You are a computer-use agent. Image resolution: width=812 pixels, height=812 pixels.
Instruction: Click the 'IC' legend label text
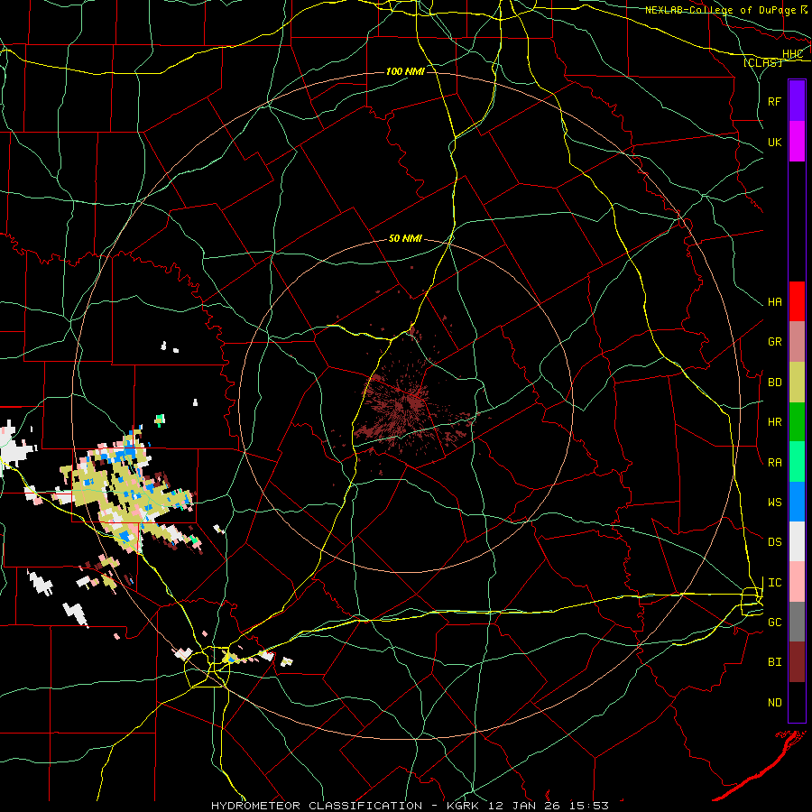pos(774,582)
